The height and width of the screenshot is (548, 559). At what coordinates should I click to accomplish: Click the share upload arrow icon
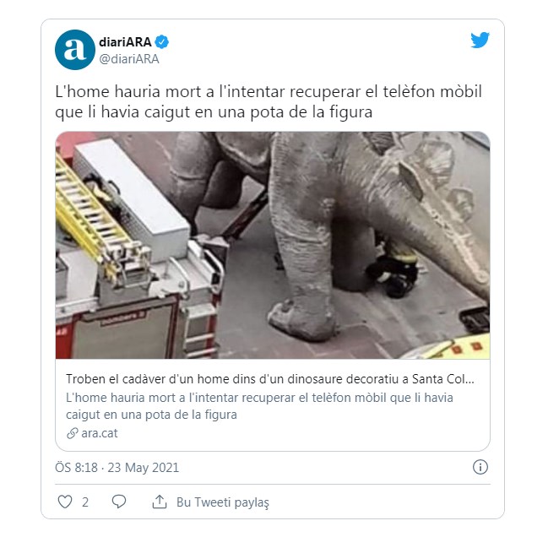pos(160,502)
